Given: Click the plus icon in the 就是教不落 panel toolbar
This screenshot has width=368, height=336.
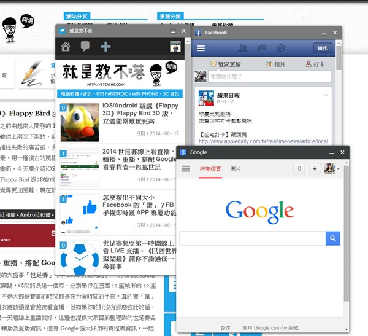Looking at the screenshot, I should [x=105, y=47].
